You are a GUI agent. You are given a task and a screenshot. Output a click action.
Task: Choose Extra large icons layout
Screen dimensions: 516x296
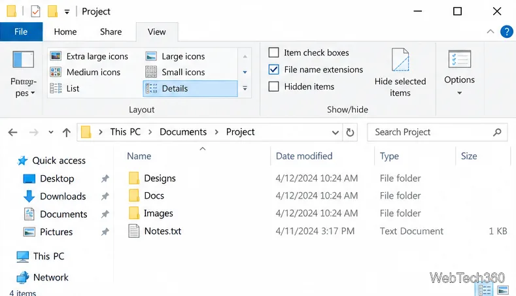(x=89, y=56)
